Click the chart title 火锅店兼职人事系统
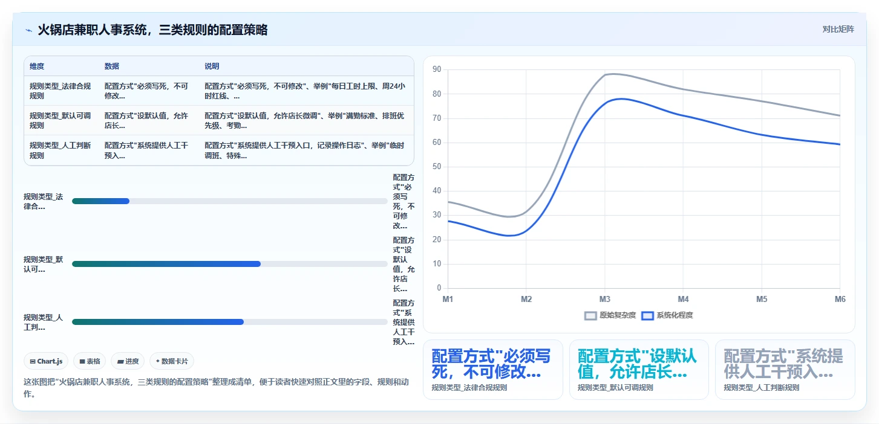The image size is (879, 424). click(152, 30)
